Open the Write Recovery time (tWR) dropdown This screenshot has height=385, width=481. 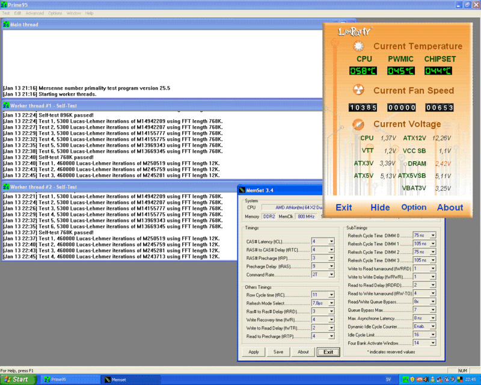(x=331, y=319)
